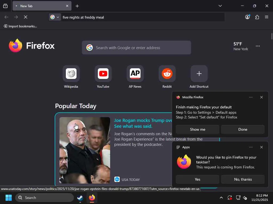Open weather widget three-dot options menu

click(x=258, y=46)
